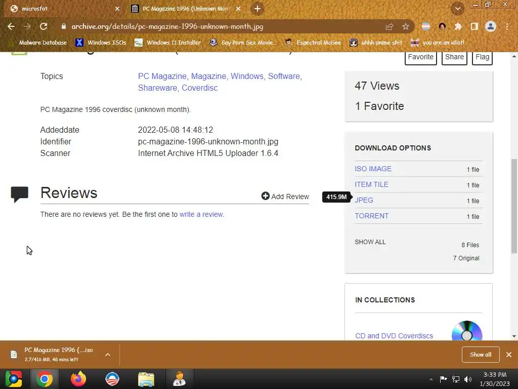
Task: Click the write a review link
Action: pos(201,214)
